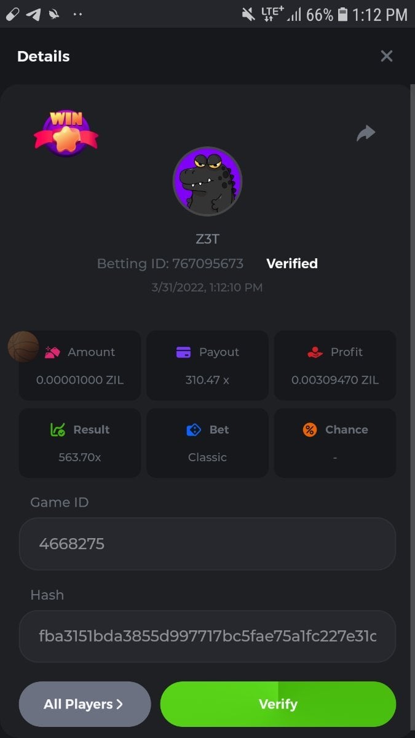Tap the muted sound status icon
The width and height of the screenshot is (415, 738).
pos(248,14)
